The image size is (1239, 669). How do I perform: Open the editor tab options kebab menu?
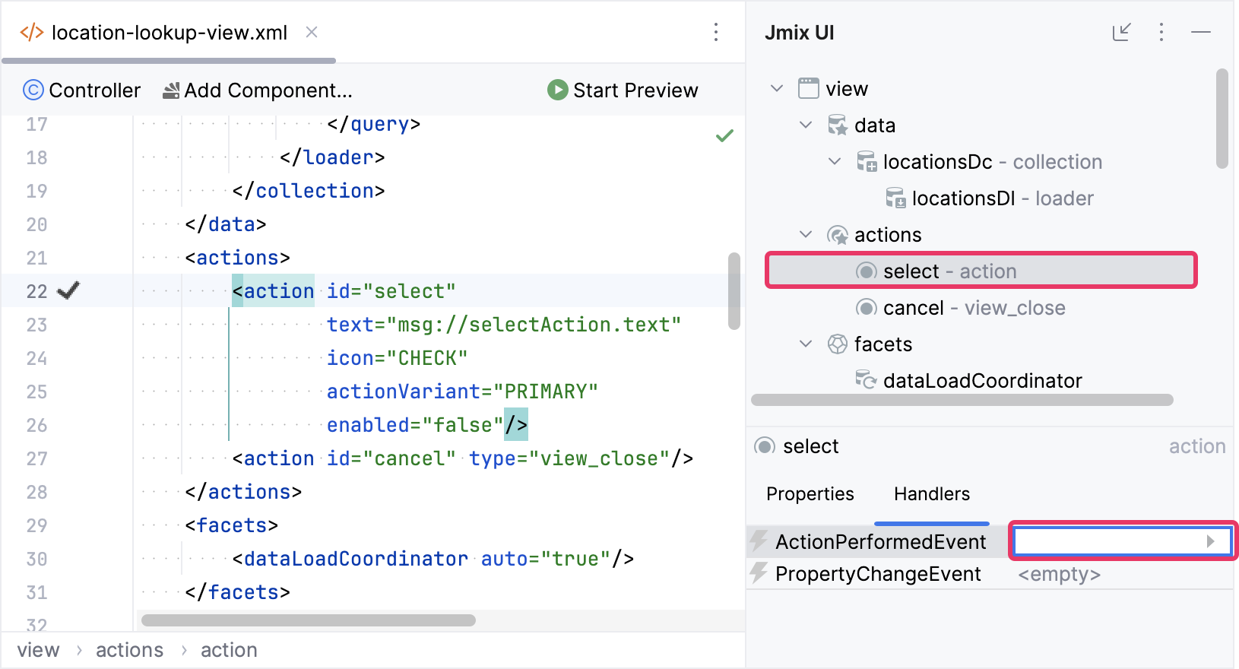pyautogui.click(x=715, y=32)
